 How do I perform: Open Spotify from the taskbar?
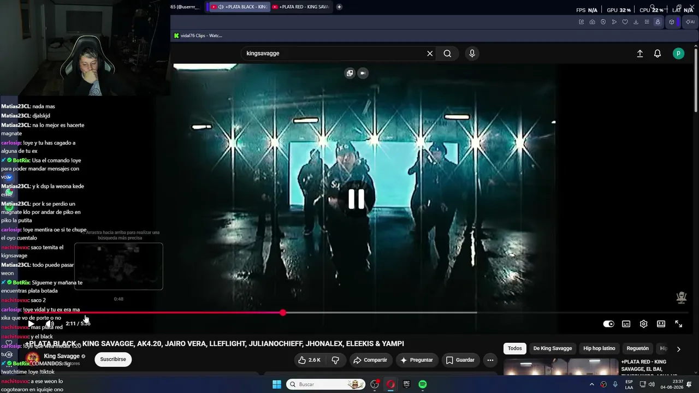[x=422, y=384]
